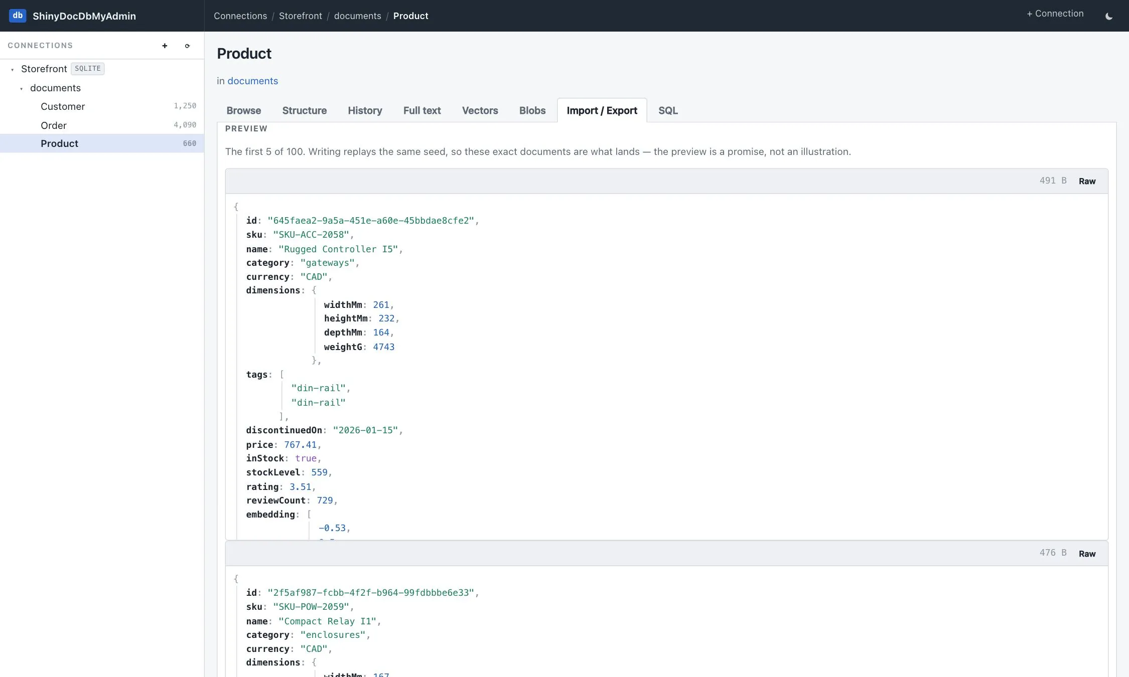
Task: Click the ShinyDocDbMyAdmin app title
Action: pyautogui.click(x=84, y=16)
